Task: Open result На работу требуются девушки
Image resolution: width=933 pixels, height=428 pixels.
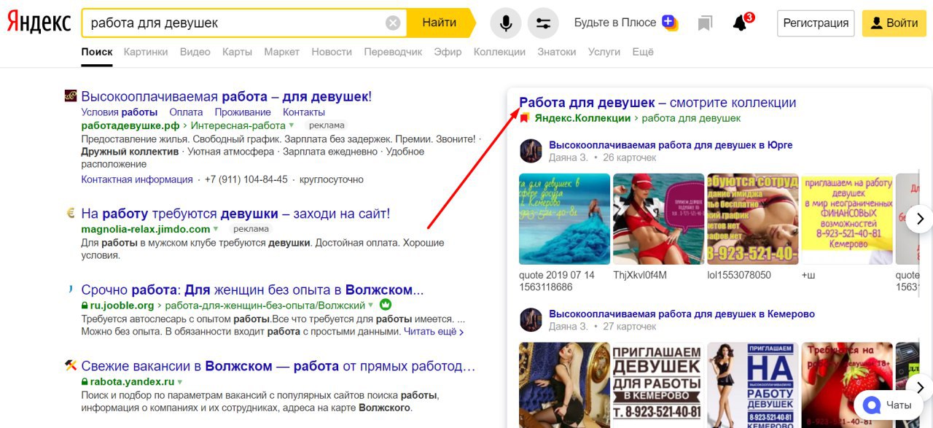Action: [x=235, y=214]
